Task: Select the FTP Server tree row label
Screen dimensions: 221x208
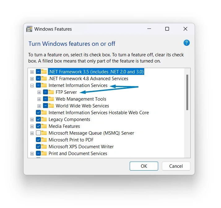Action: [x=66, y=92]
